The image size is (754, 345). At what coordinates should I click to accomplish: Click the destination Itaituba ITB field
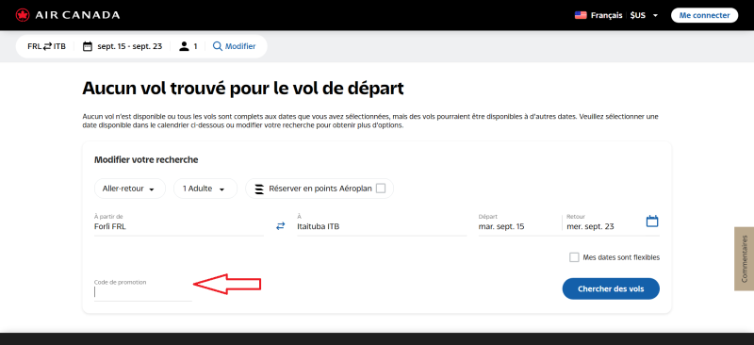(382, 224)
